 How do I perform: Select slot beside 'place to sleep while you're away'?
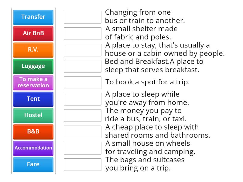click(x=83, y=99)
